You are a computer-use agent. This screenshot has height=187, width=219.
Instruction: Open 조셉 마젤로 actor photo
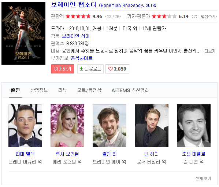[x=194, y=126]
